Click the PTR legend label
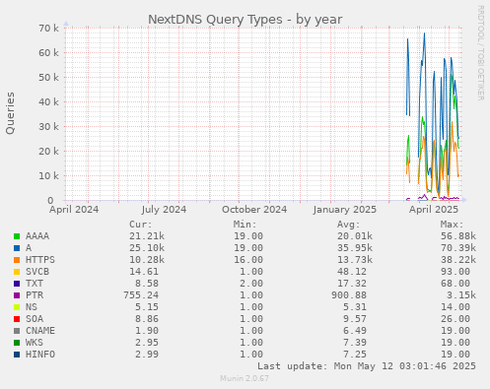This screenshot has height=389, width=490. (x=35, y=295)
